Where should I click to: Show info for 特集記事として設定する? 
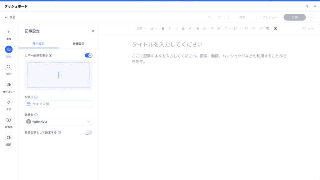click(59, 132)
